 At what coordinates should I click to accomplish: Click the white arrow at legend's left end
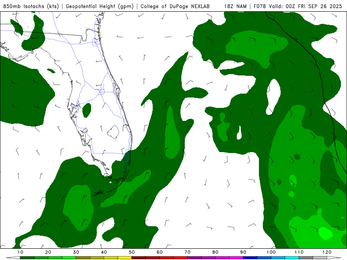(13, 258)
